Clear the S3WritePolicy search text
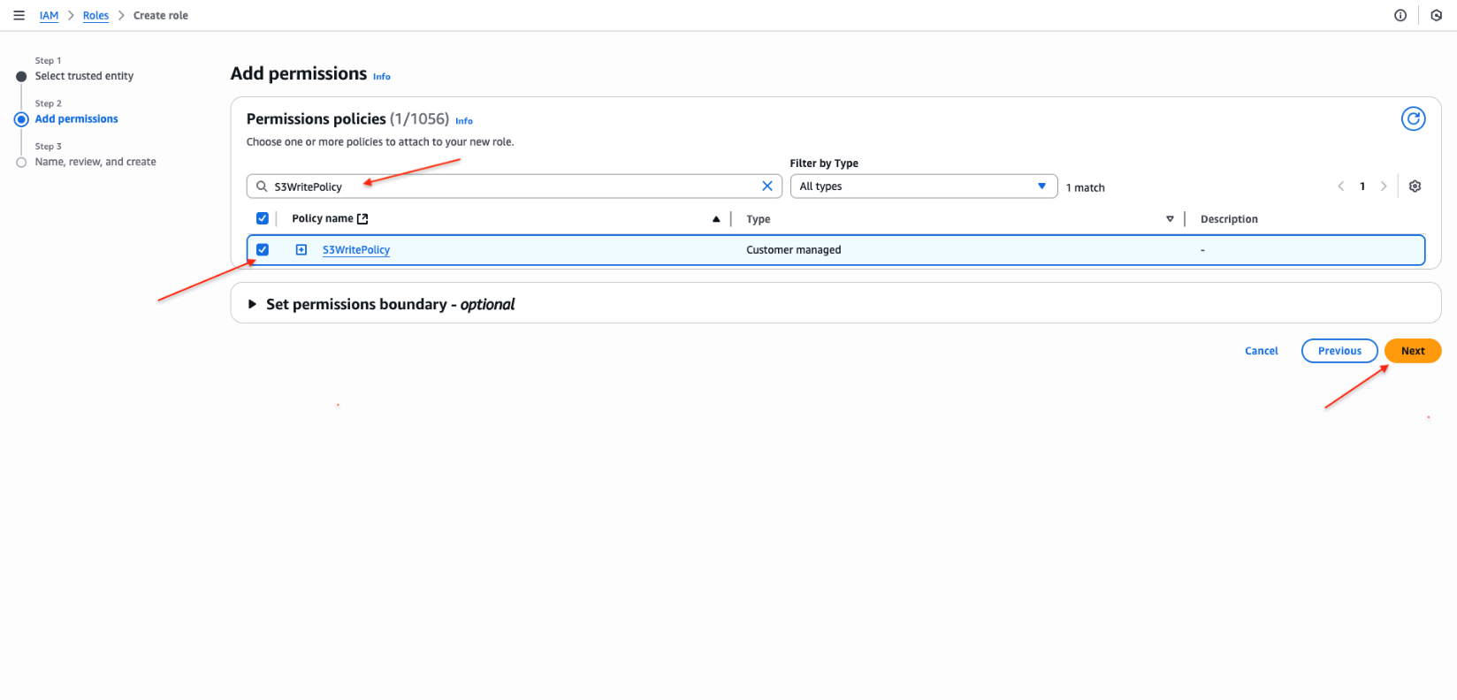The height and width of the screenshot is (700, 1457). (x=767, y=186)
